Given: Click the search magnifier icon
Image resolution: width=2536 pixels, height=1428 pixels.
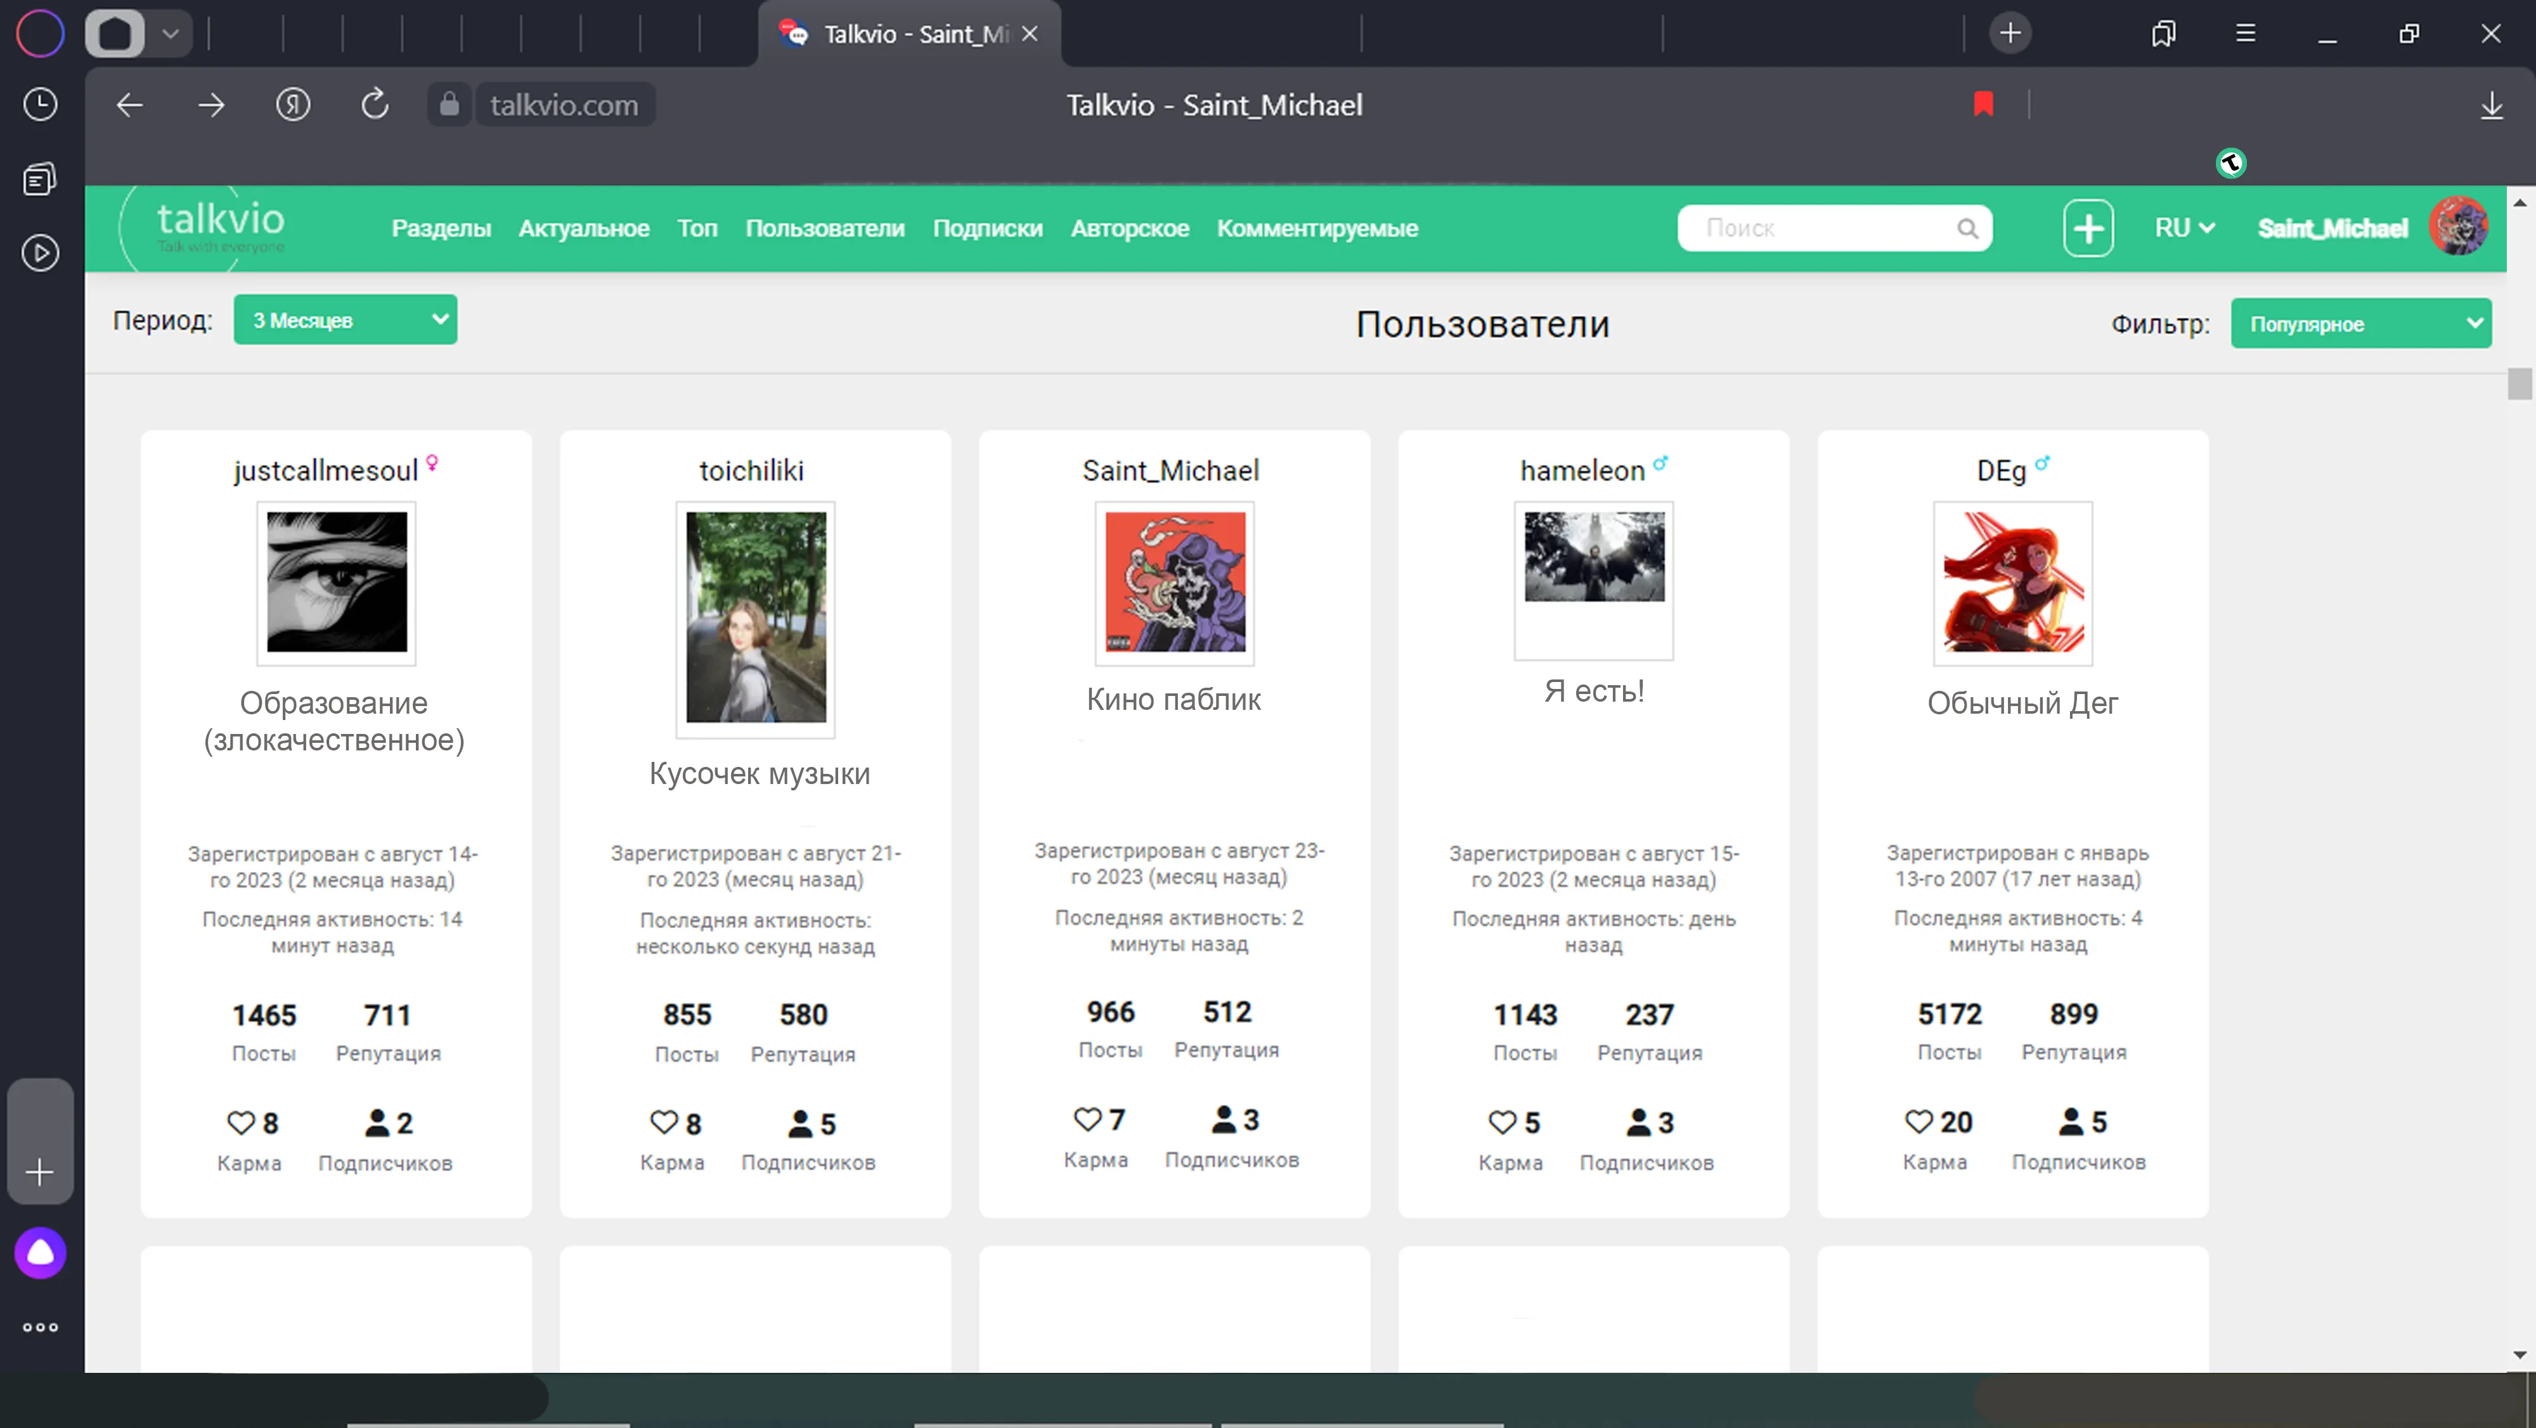Looking at the screenshot, I should (1967, 228).
